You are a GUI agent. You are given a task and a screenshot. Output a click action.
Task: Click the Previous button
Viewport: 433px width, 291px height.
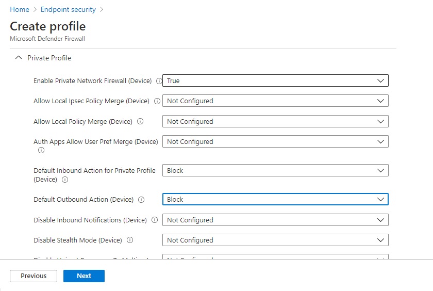(x=34, y=276)
